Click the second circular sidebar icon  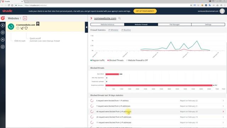(x=3, y=32)
